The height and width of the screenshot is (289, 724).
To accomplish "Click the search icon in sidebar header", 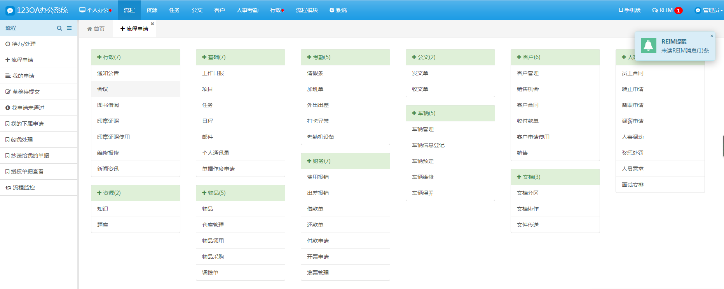I will point(59,28).
